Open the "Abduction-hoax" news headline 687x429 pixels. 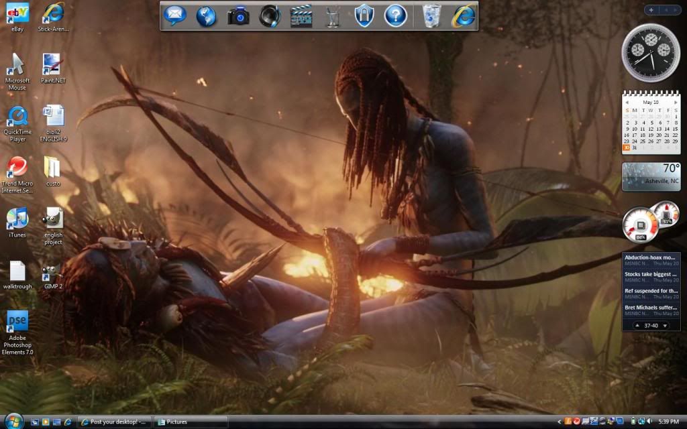click(649, 257)
